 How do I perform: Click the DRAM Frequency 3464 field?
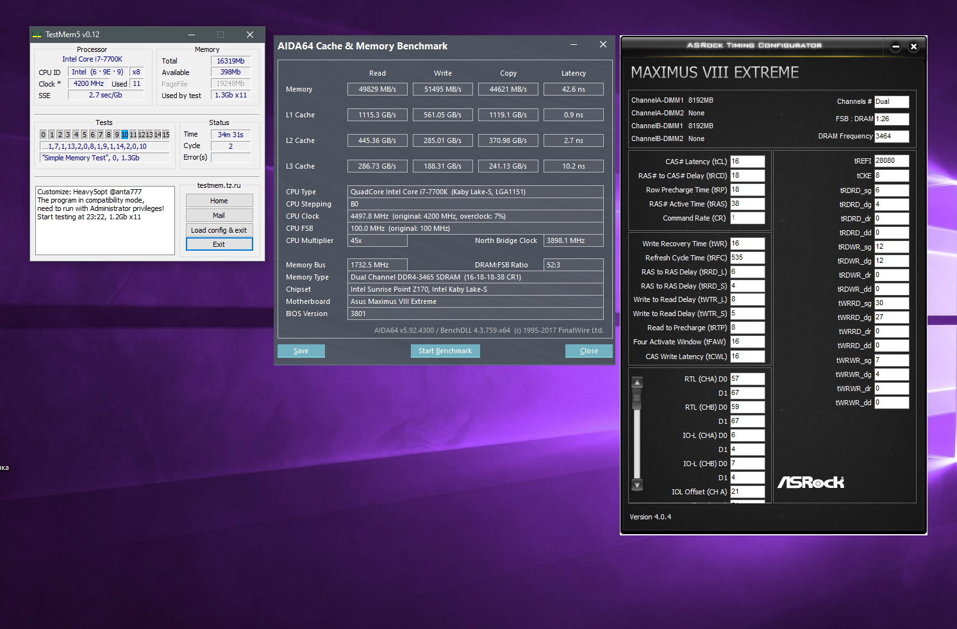point(892,137)
